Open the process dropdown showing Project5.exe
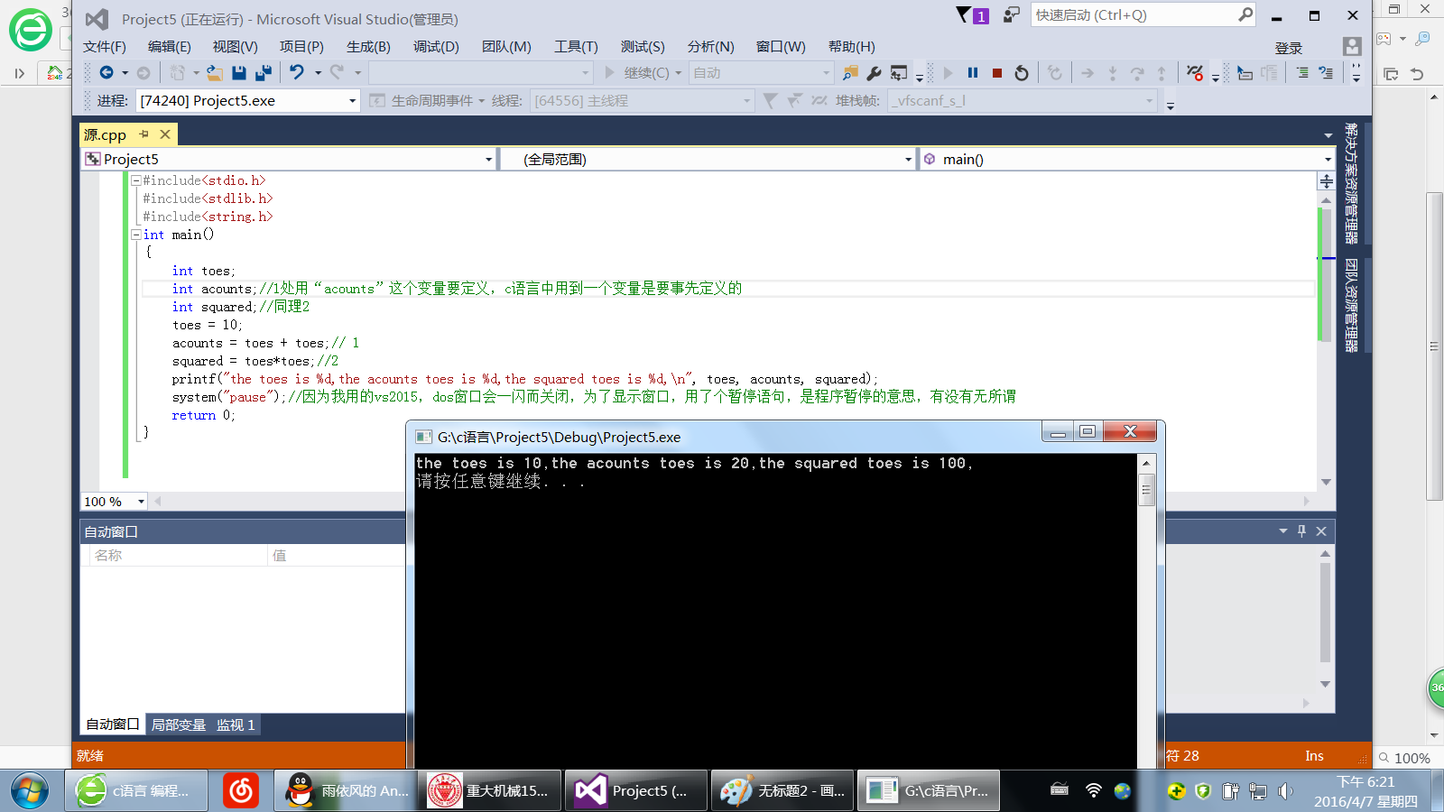 pyautogui.click(x=352, y=101)
